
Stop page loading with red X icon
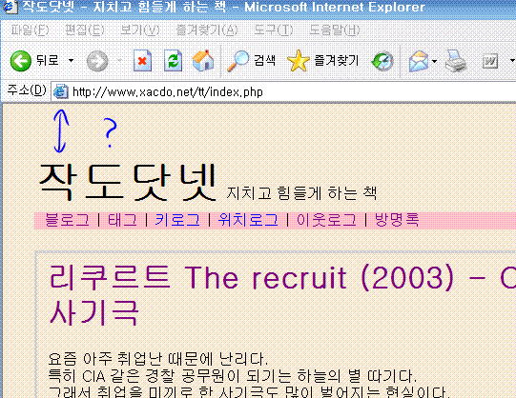142,60
